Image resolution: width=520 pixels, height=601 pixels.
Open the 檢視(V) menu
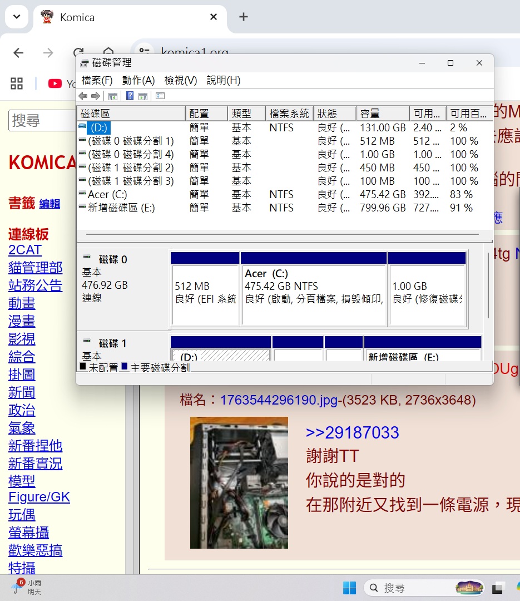[181, 80]
